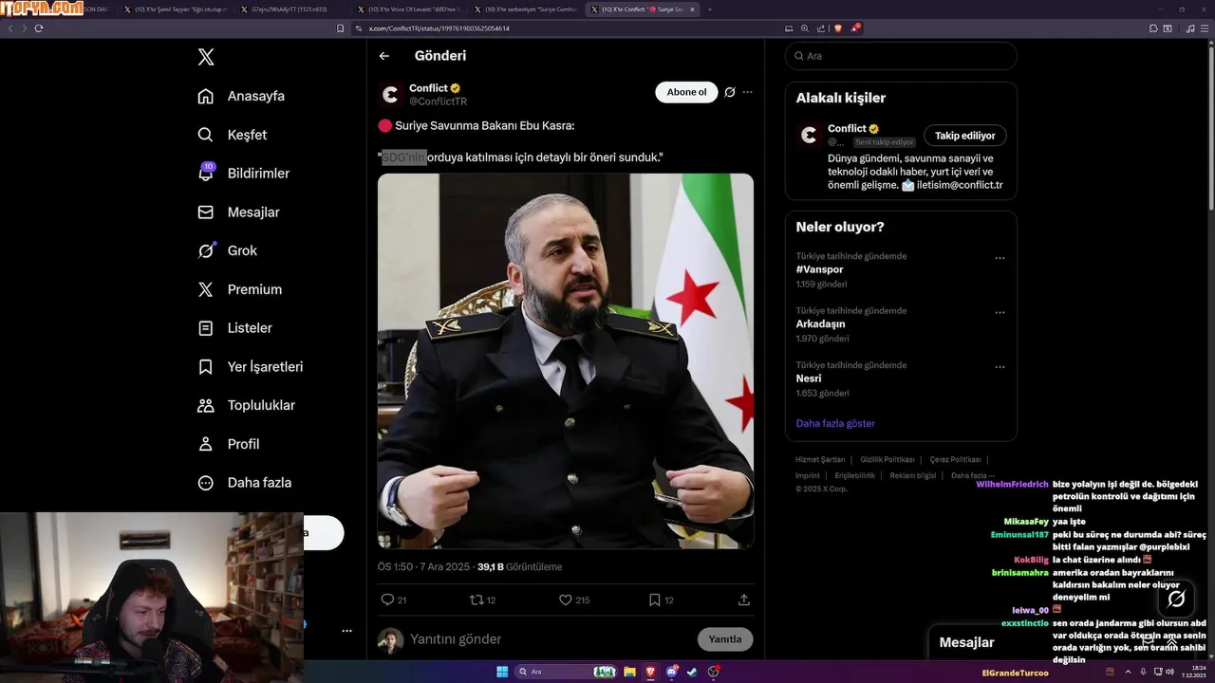Open Listeler page
1215x683 pixels.
[x=234, y=328]
